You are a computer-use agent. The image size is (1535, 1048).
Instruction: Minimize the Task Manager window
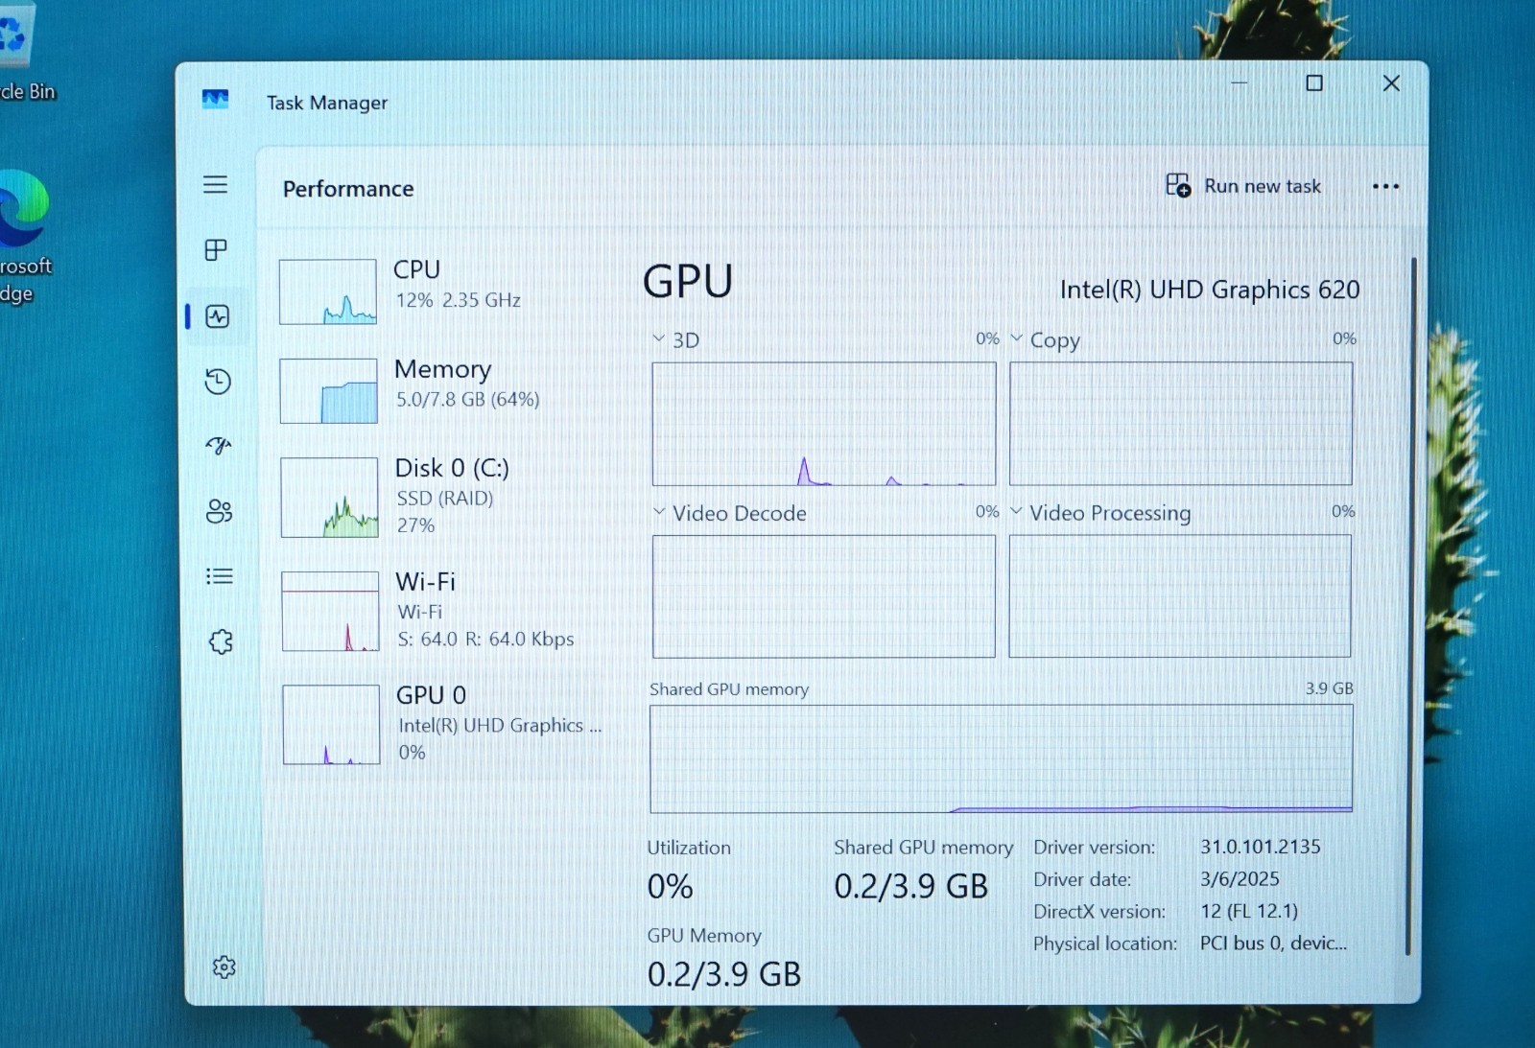click(1240, 83)
